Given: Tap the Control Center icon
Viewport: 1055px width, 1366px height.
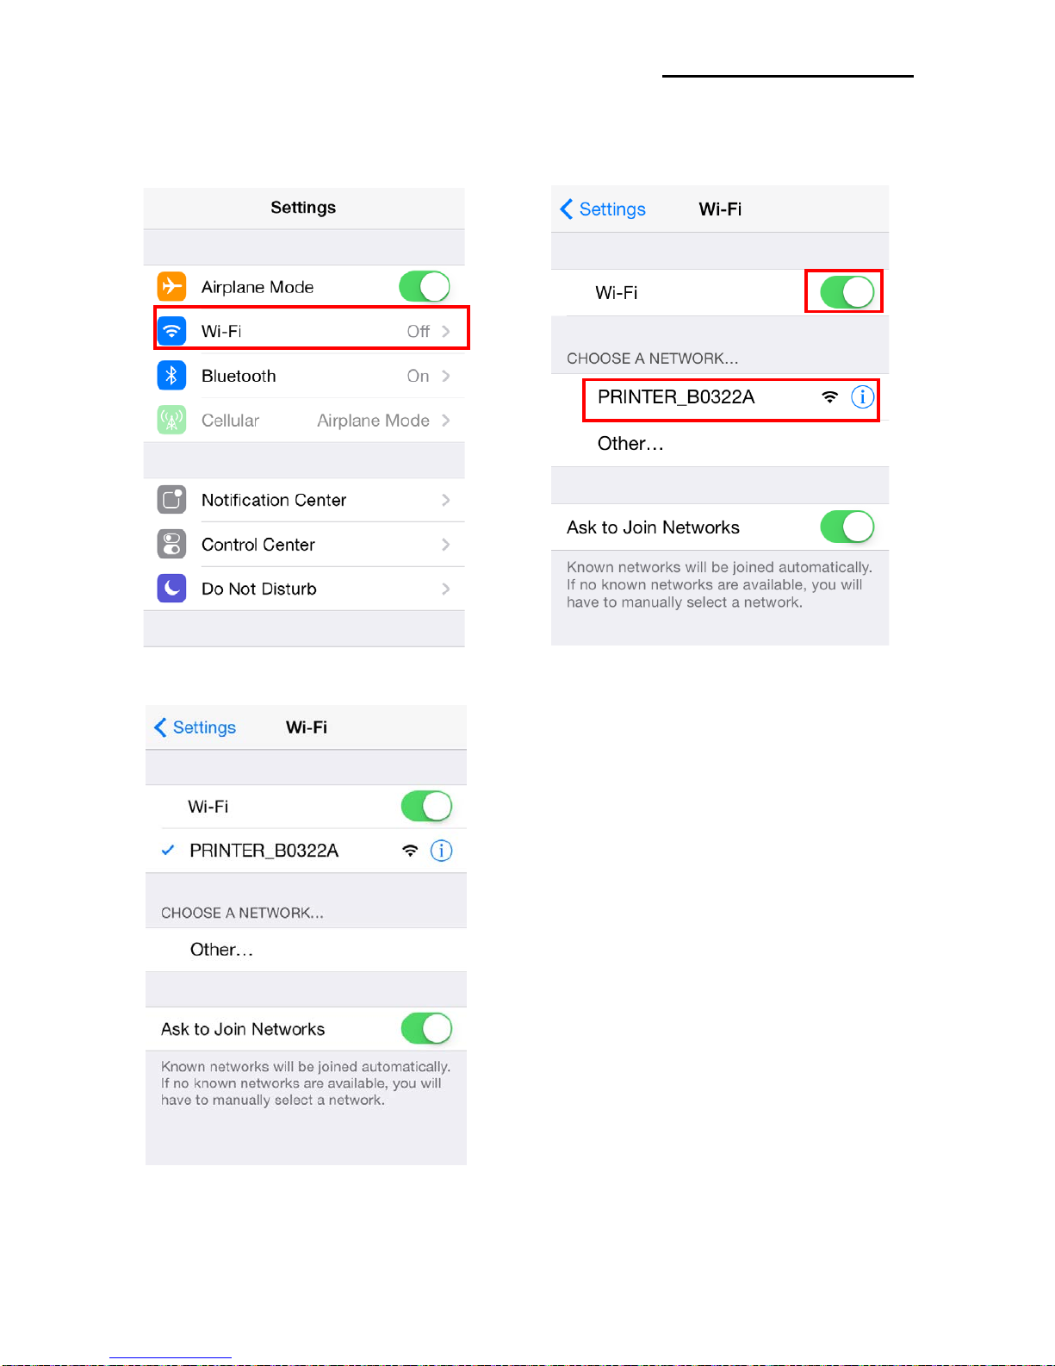Looking at the screenshot, I should 171,545.
